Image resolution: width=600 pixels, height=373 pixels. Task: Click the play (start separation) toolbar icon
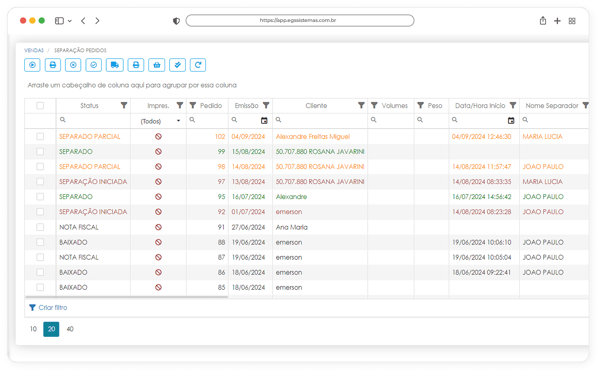click(x=32, y=65)
